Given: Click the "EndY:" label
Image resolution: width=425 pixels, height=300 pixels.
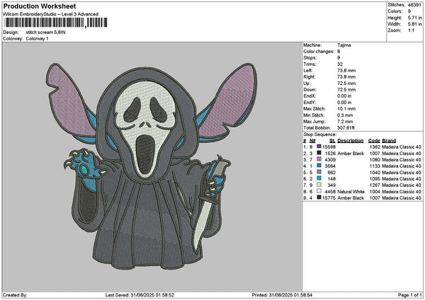Looking at the screenshot, I should (x=308, y=103).
